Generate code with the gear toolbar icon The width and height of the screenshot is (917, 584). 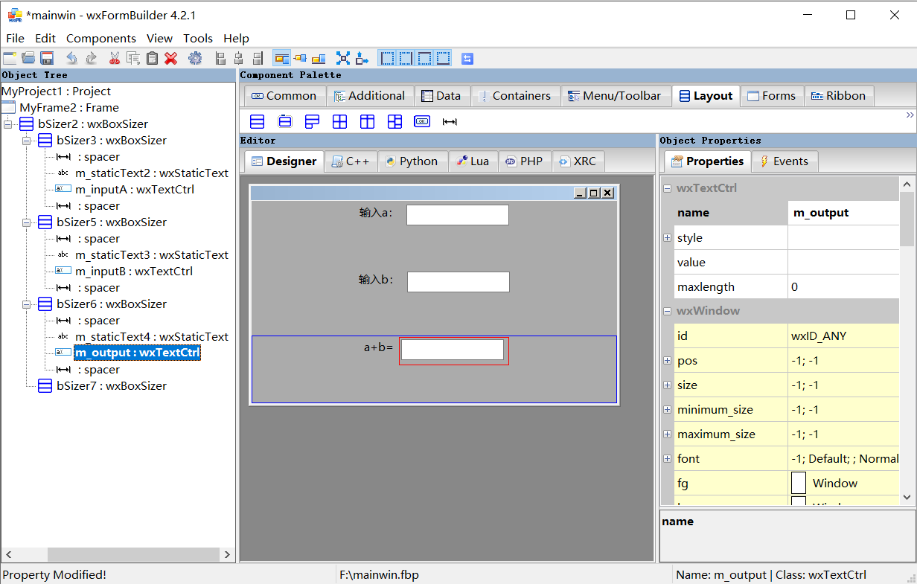[195, 57]
